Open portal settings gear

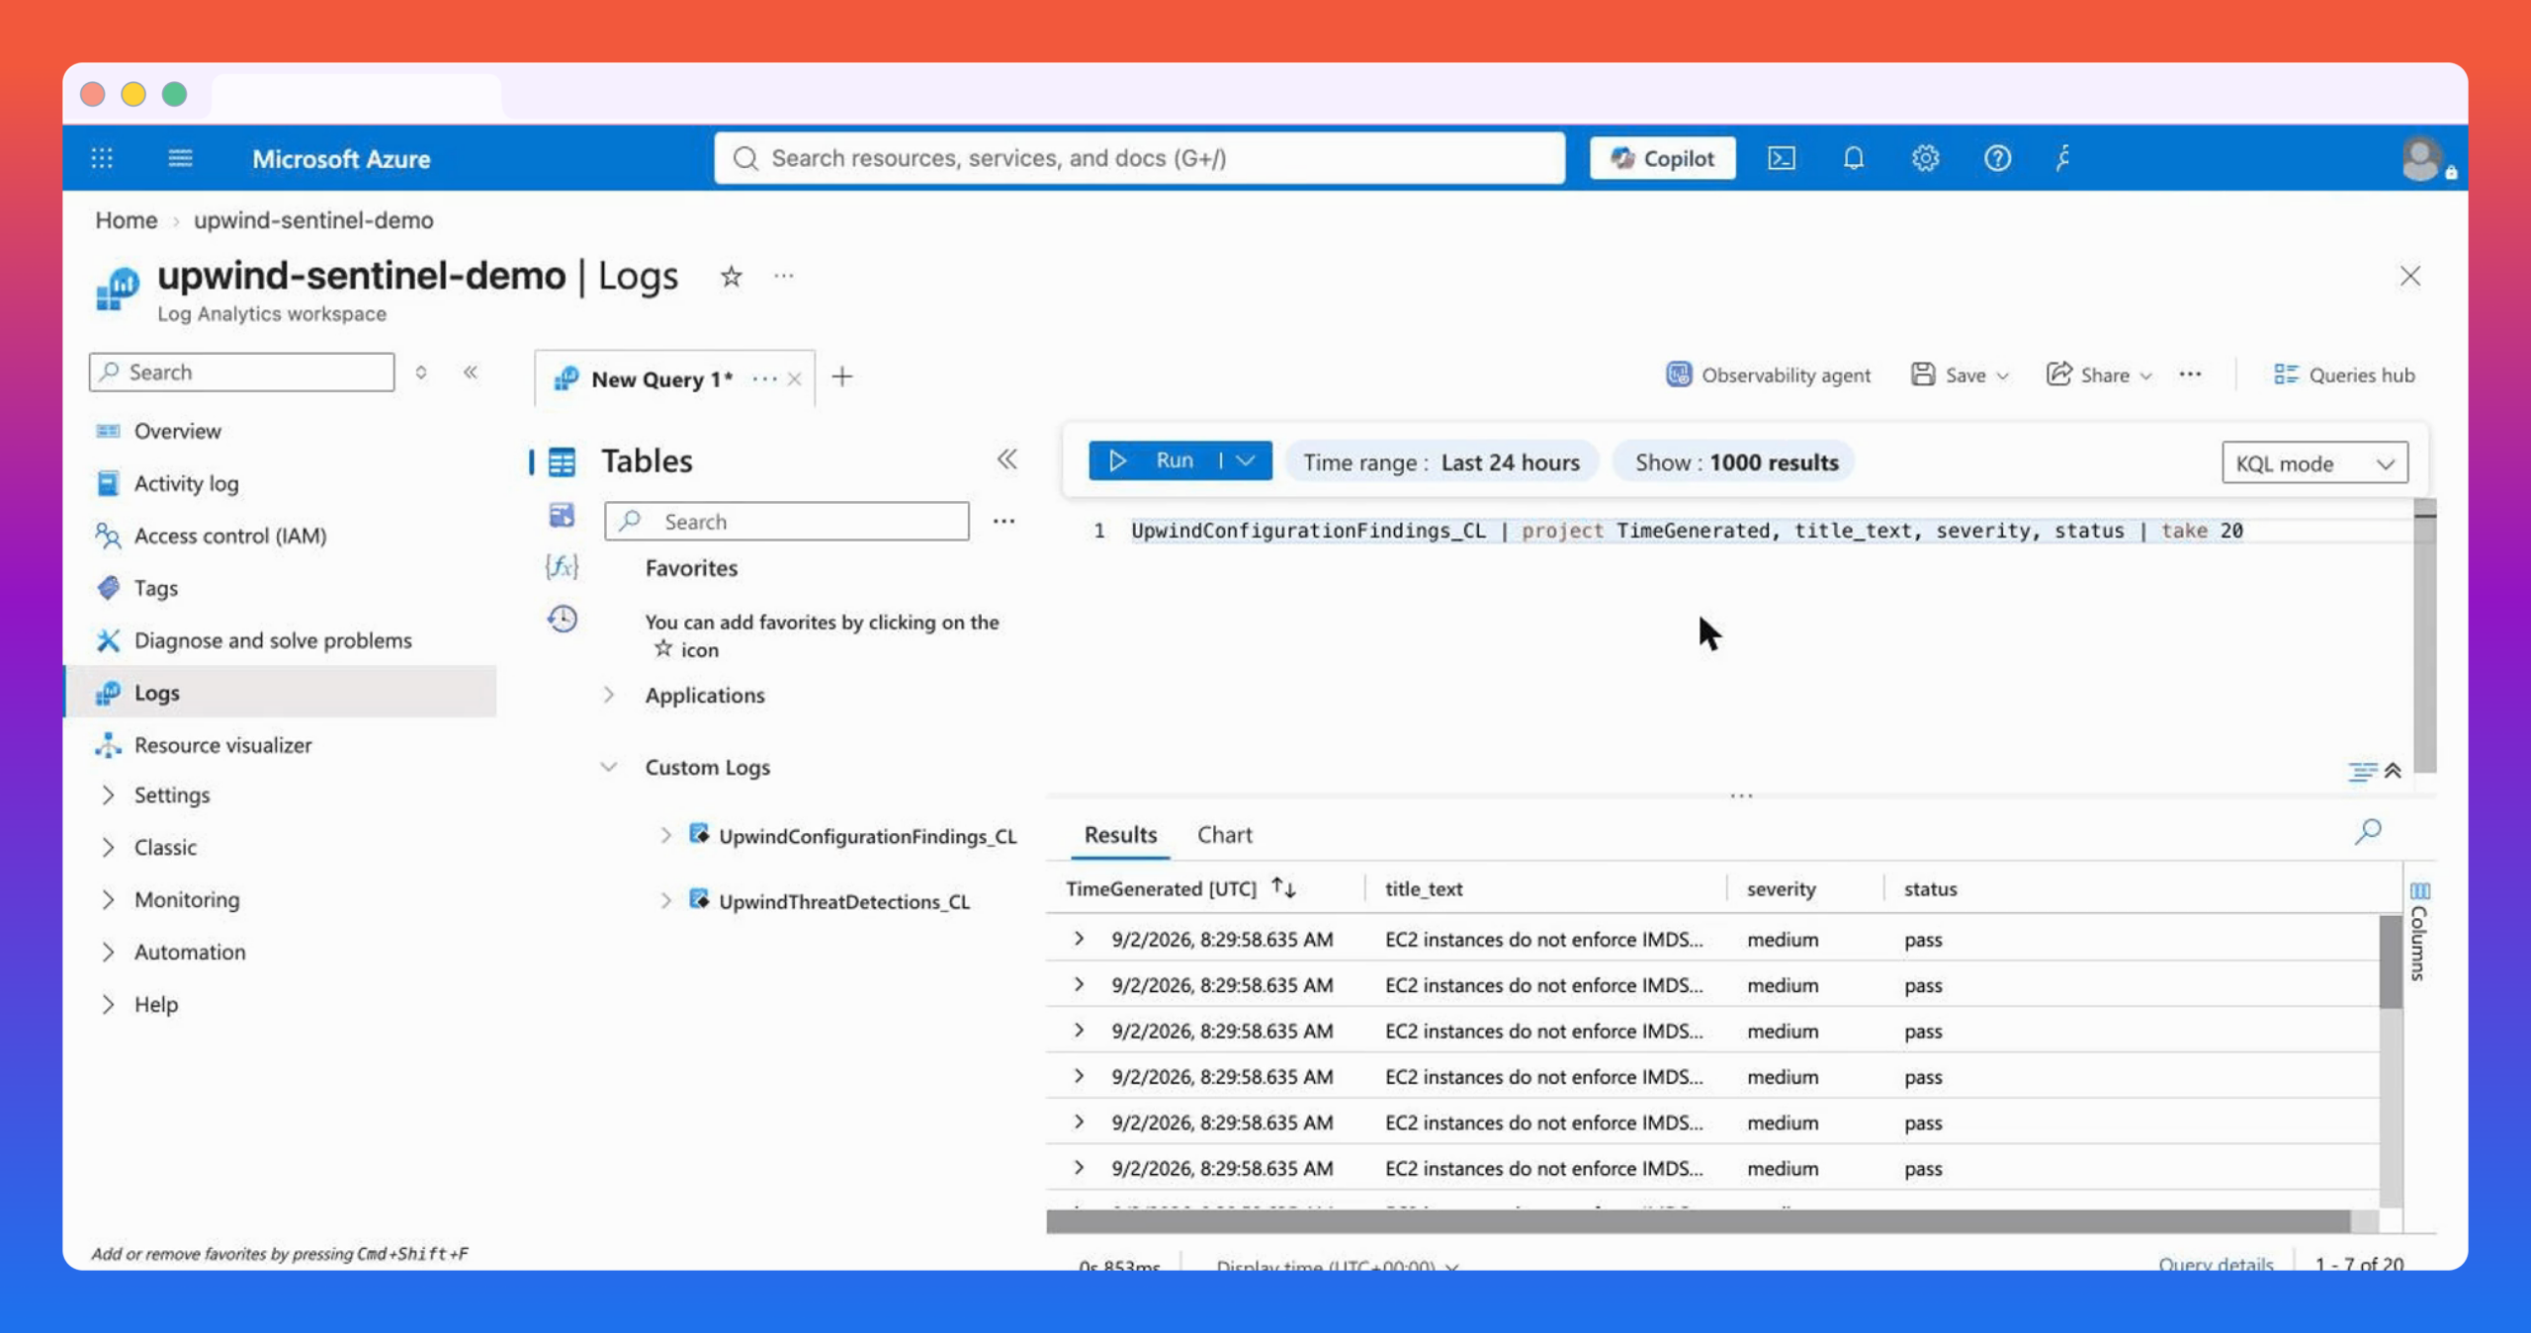coord(1925,158)
